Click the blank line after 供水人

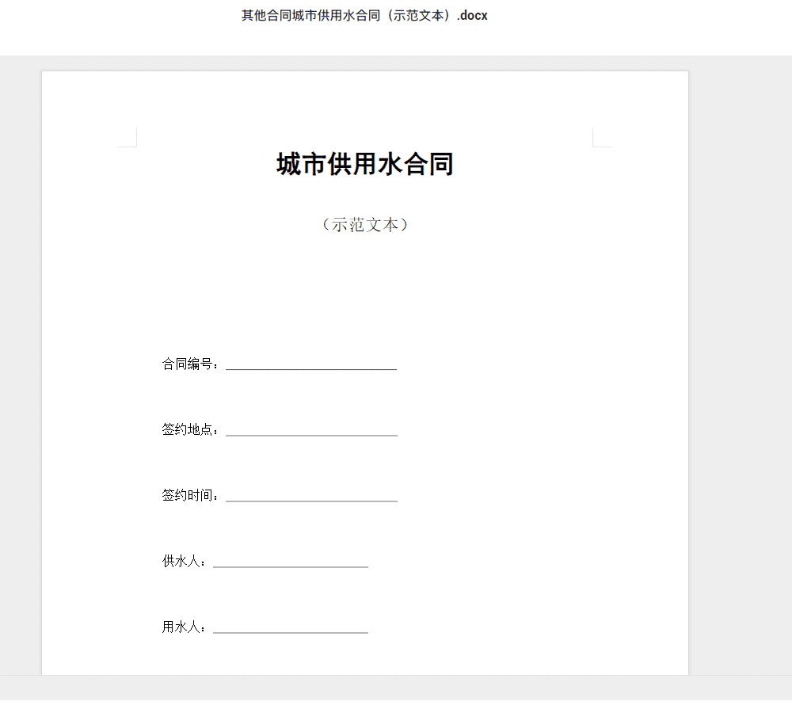click(x=291, y=566)
